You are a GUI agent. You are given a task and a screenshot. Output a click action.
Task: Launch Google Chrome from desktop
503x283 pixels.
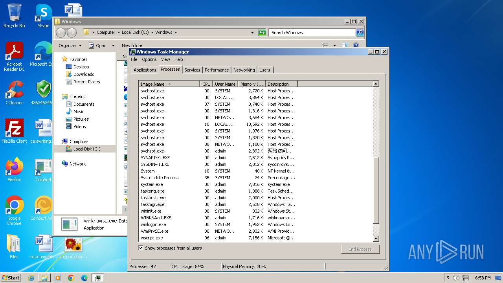[x=14, y=211]
